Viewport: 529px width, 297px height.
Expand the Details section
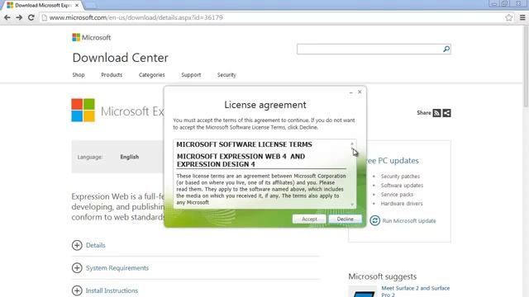[x=77, y=245]
